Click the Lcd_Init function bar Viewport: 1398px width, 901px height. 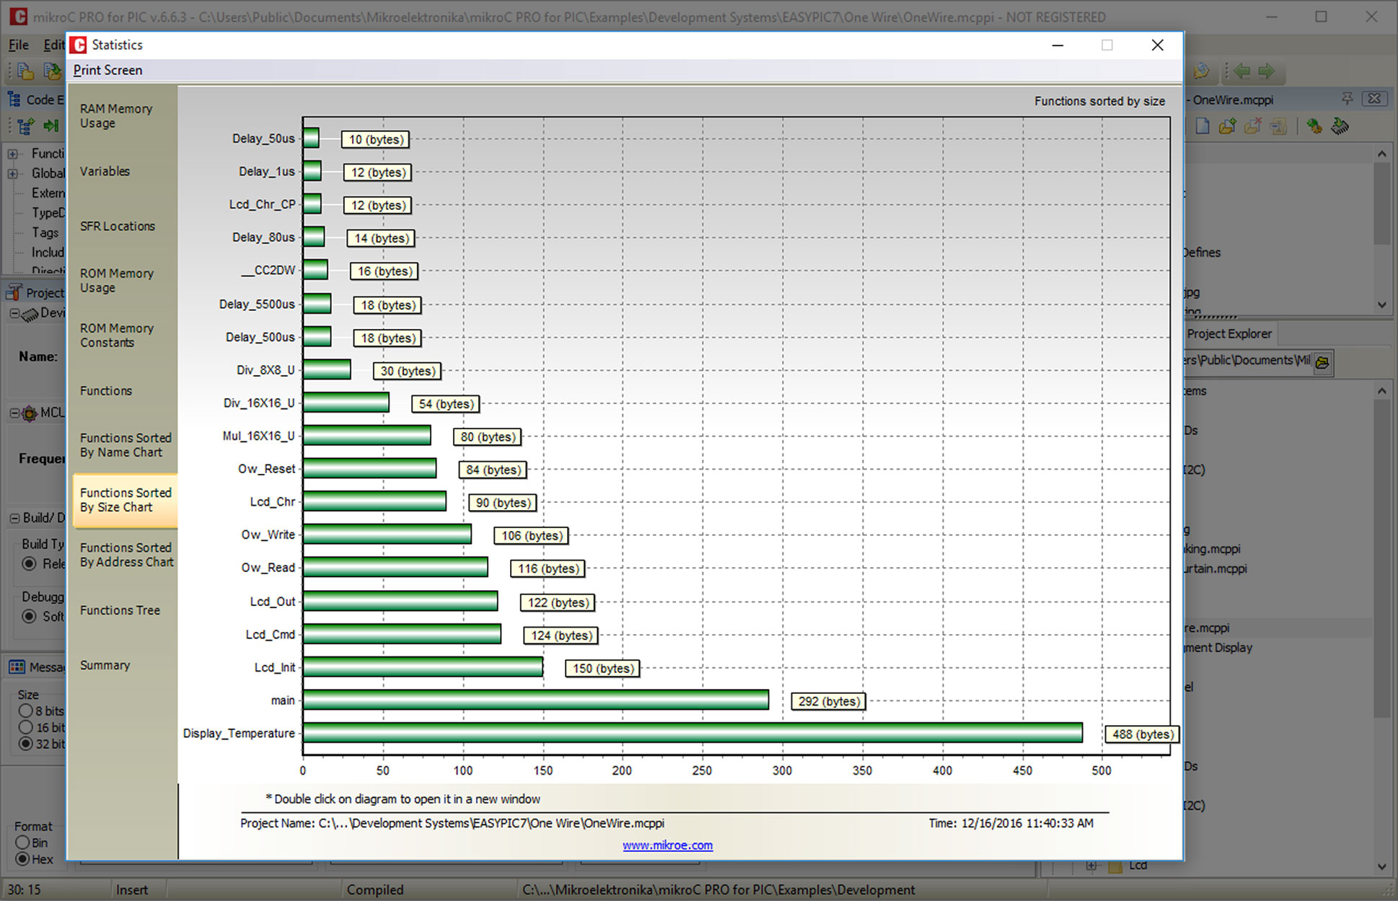[423, 667]
